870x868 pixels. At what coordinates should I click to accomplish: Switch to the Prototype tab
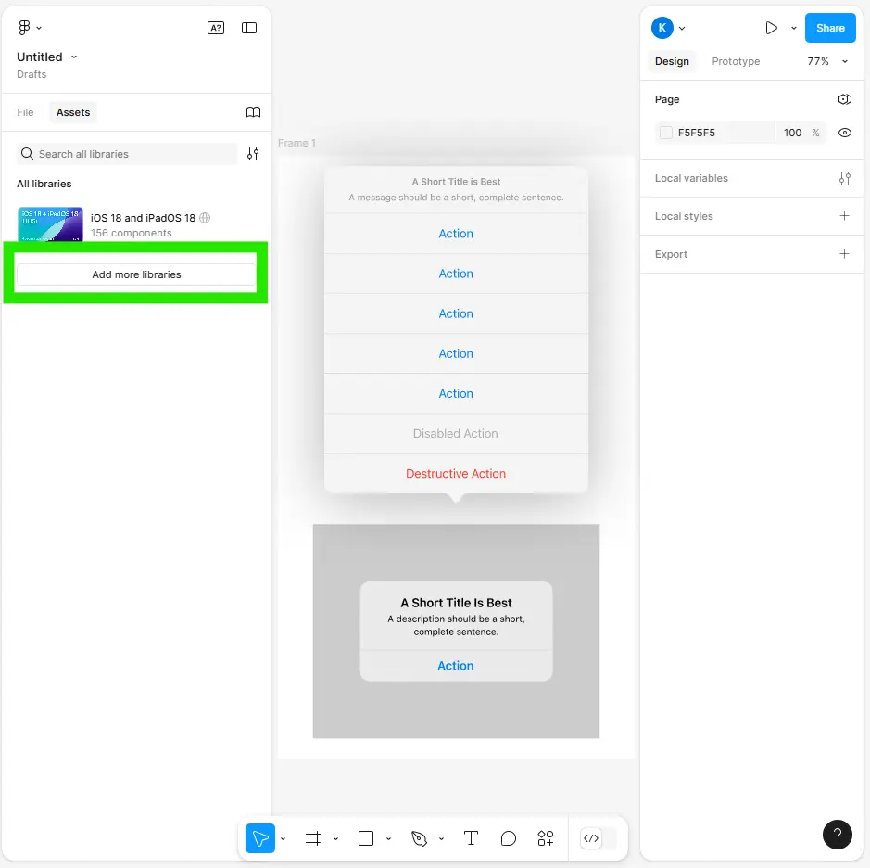[736, 61]
